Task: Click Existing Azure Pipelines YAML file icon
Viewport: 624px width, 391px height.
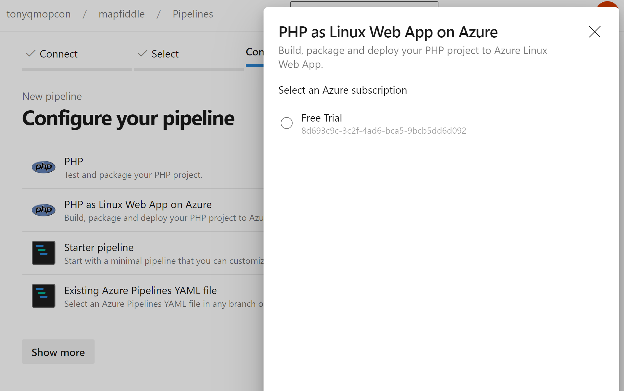Action: 44,296
